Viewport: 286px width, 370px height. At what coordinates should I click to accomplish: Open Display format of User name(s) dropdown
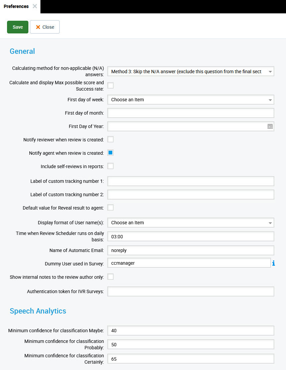point(190,223)
